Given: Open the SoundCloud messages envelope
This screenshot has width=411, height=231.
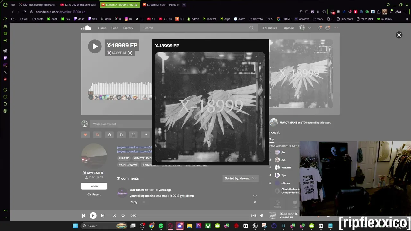Looking at the screenshot, I should (x=328, y=28).
